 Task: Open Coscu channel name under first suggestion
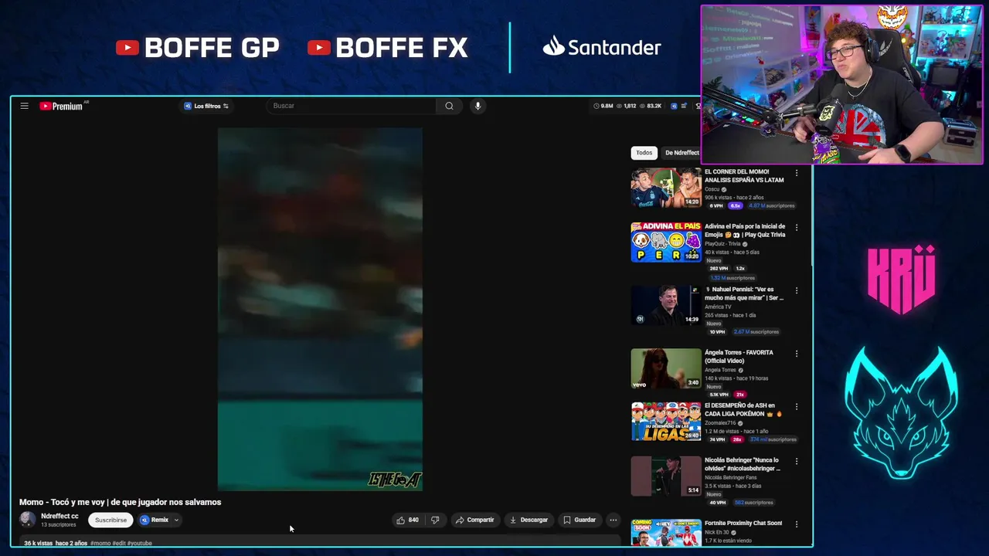[712, 189]
